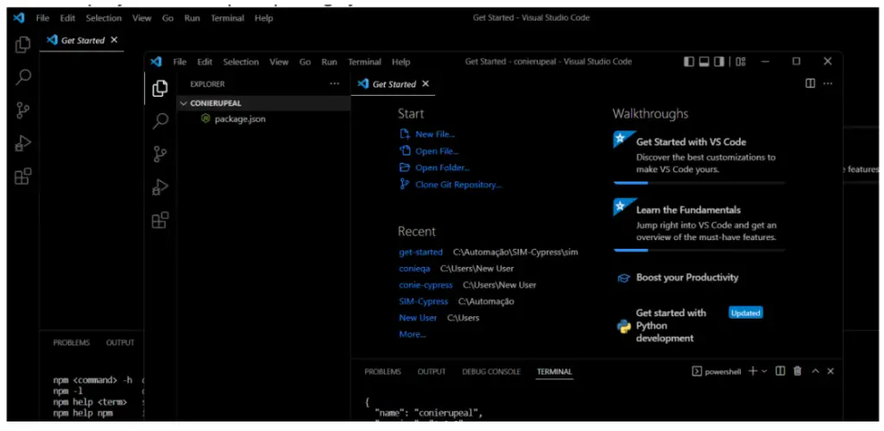Create a new terminal with plus icon
884x431 pixels.
tap(753, 371)
